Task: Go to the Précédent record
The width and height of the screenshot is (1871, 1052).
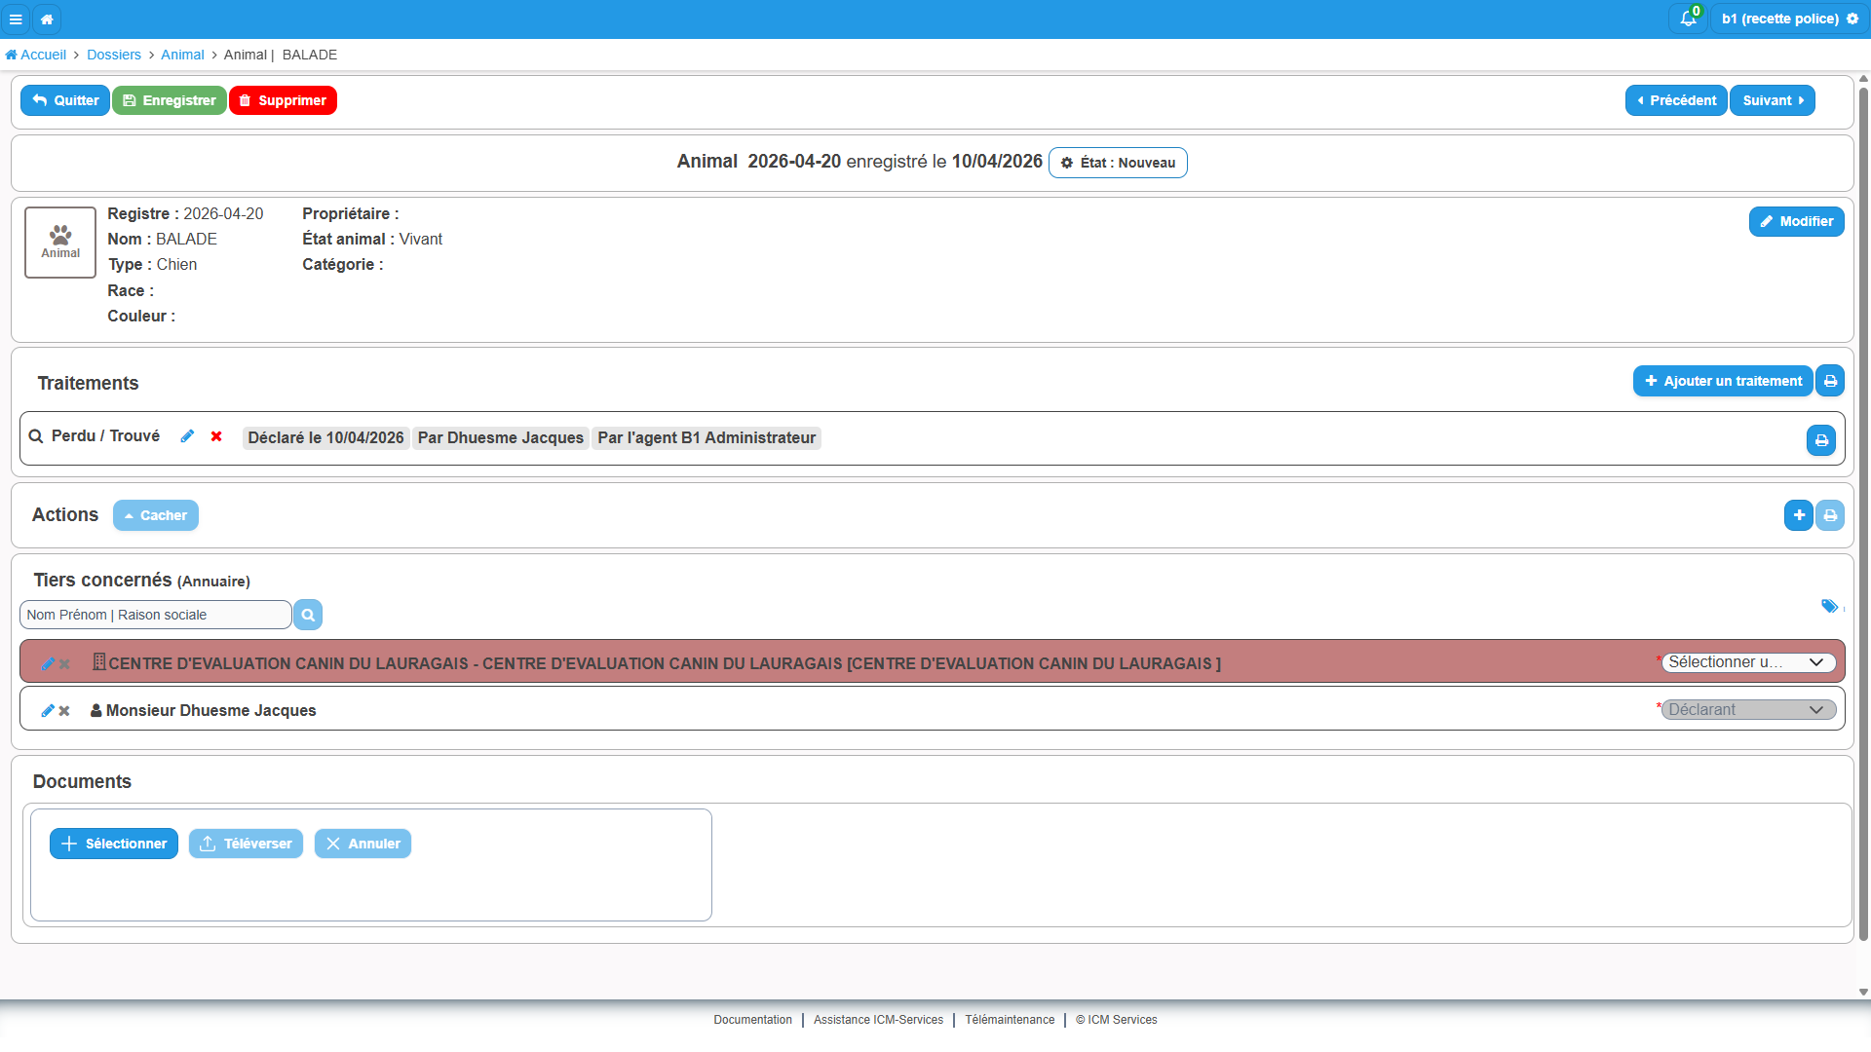Action: click(x=1676, y=100)
